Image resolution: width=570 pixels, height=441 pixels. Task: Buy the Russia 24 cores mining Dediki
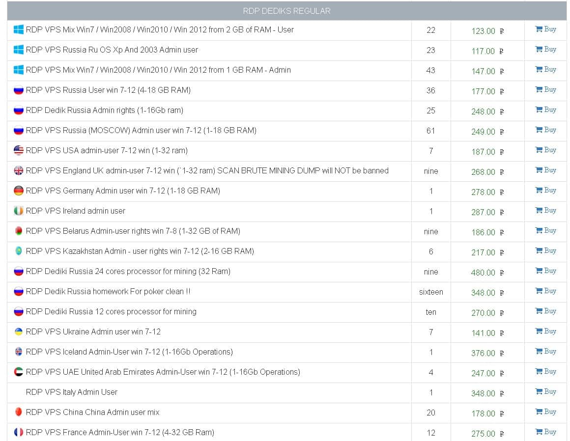[545, 271]
